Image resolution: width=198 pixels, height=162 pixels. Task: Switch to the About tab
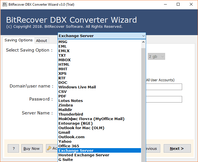click(x=41, y=40)
